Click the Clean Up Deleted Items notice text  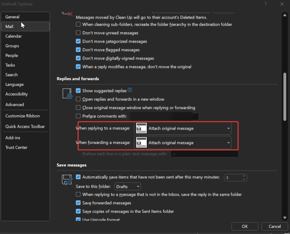pos(142,17)
